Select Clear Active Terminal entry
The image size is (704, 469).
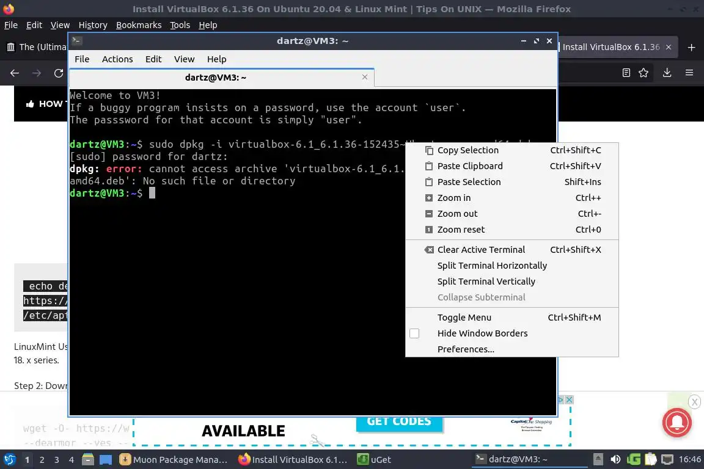point(512,250)
